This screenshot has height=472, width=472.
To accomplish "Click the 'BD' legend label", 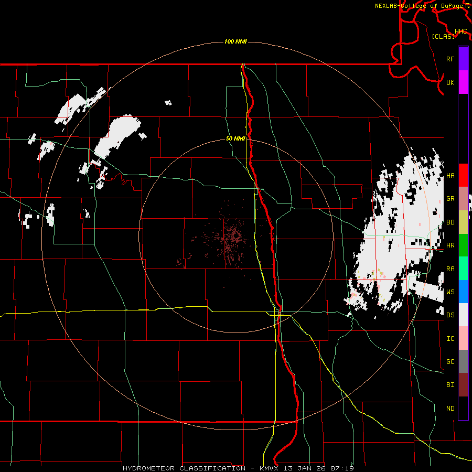I will pos(450,222).
